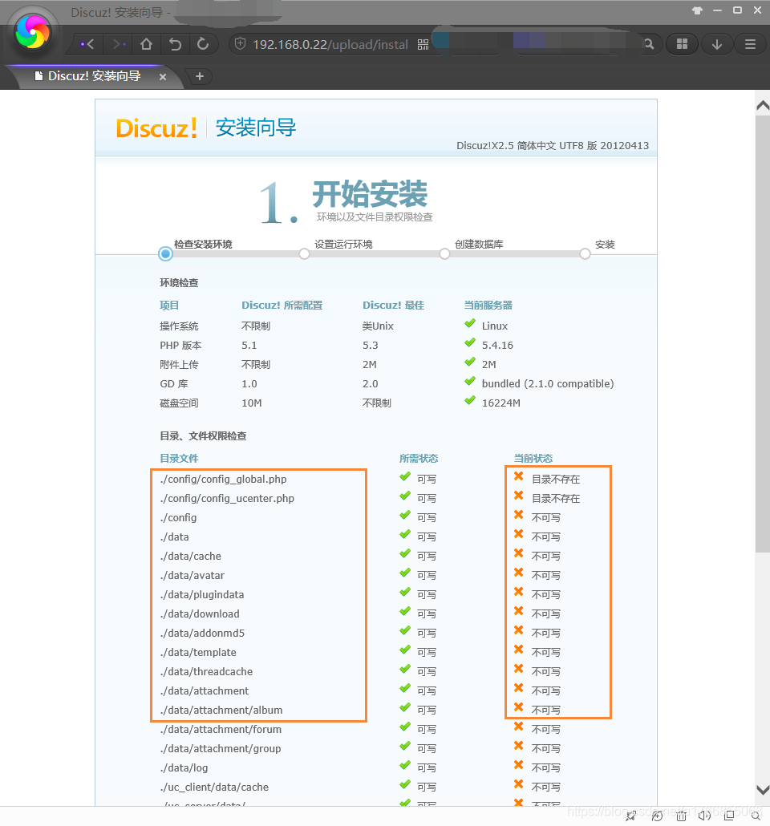
Task: Click the window-stack icon in status bar
Action: click(729, 816)
